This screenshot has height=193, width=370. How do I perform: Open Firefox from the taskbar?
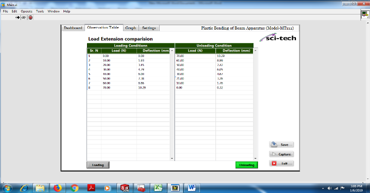tap(57, 188)
